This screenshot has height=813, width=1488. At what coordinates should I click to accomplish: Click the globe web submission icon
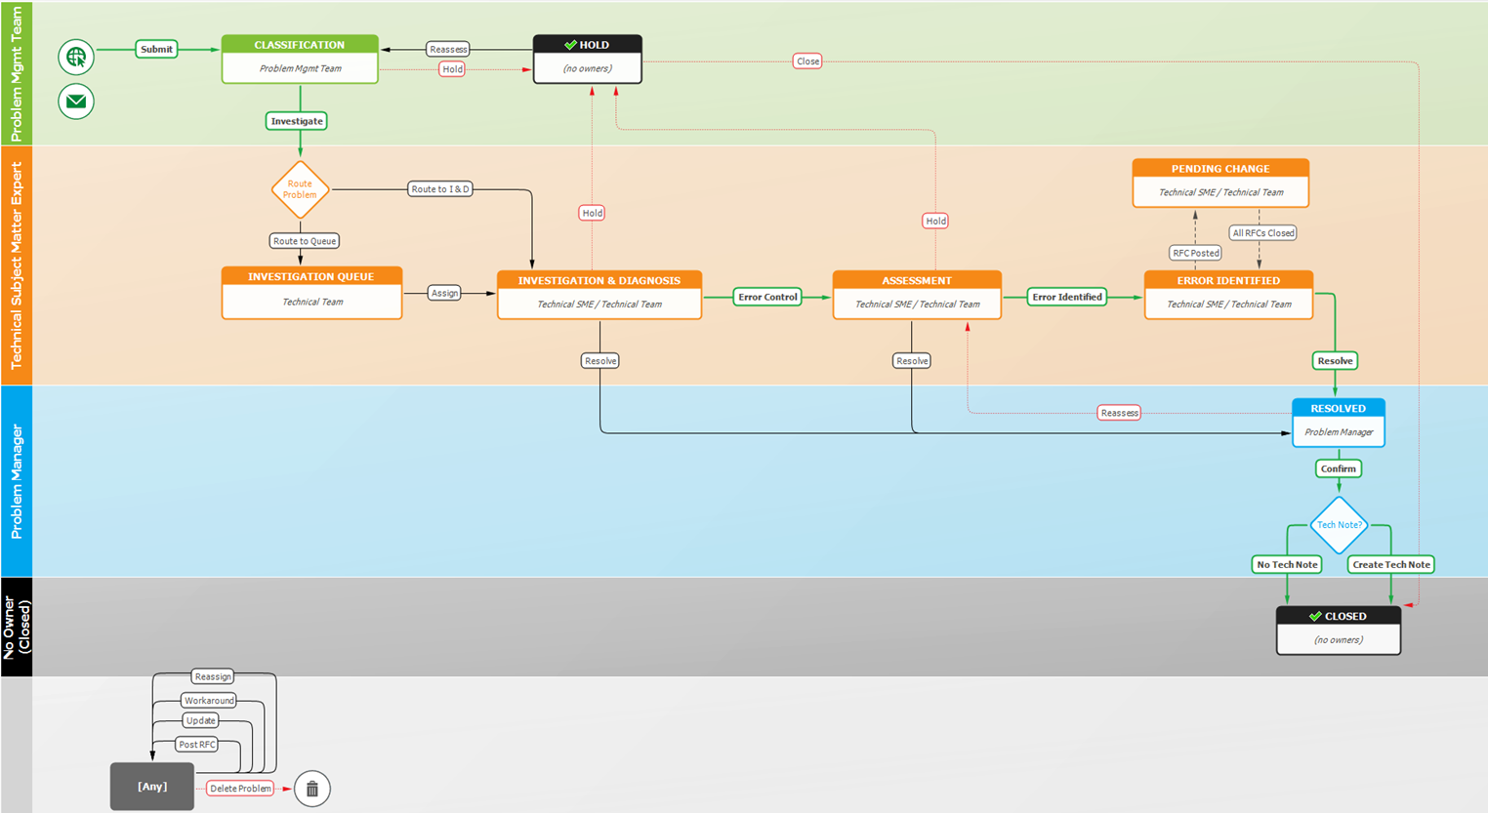tap(76, 57)
